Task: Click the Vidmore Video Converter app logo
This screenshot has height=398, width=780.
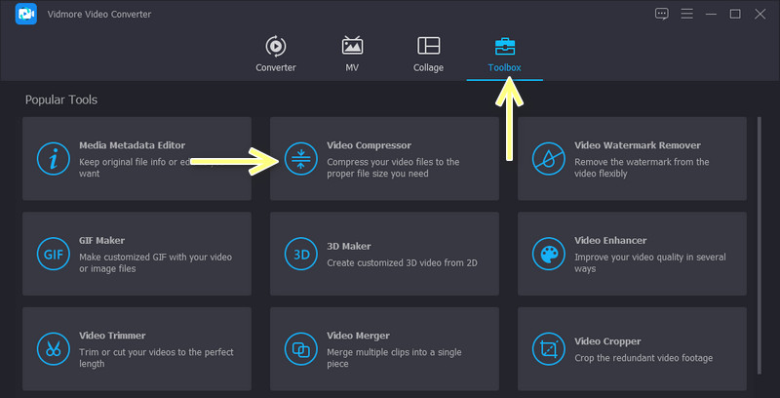Action: pyautogui.click(x=26, y=15)
